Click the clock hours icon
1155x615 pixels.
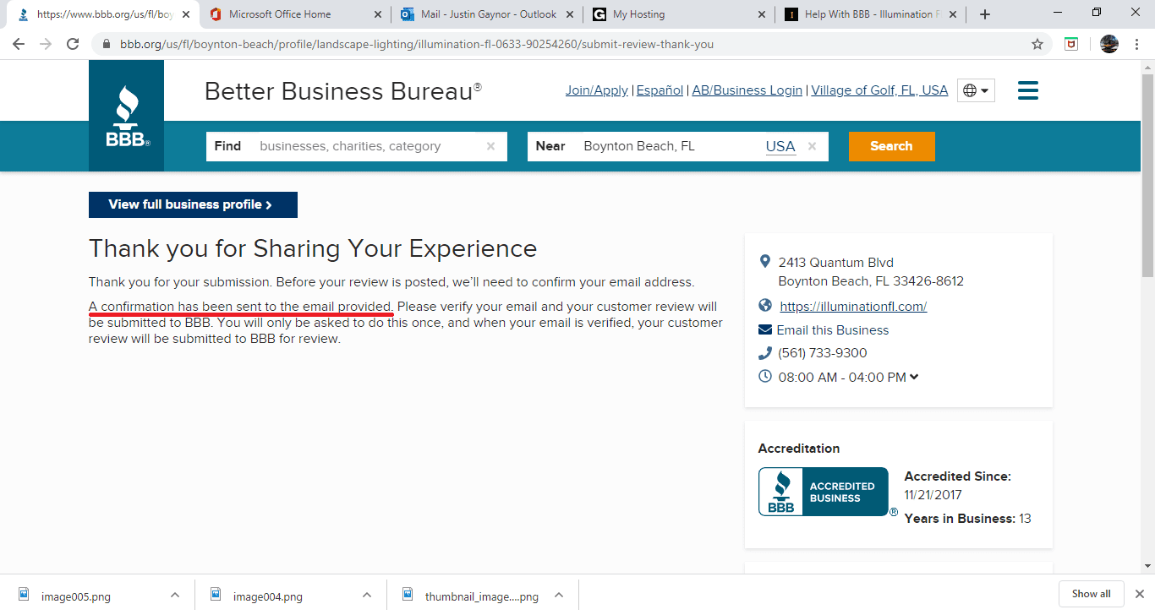pos(765,376)
